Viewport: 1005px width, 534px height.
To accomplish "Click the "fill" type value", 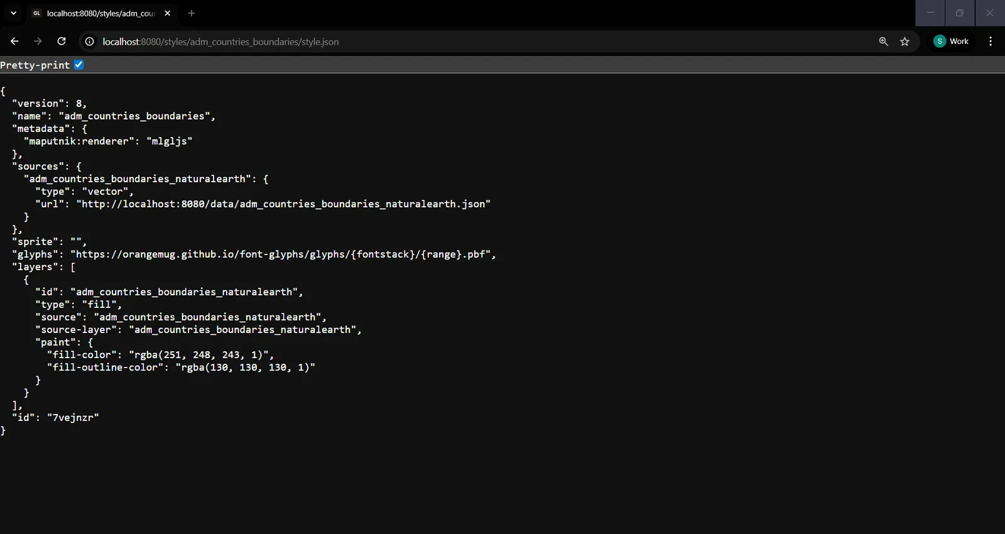I will (99, 305).
